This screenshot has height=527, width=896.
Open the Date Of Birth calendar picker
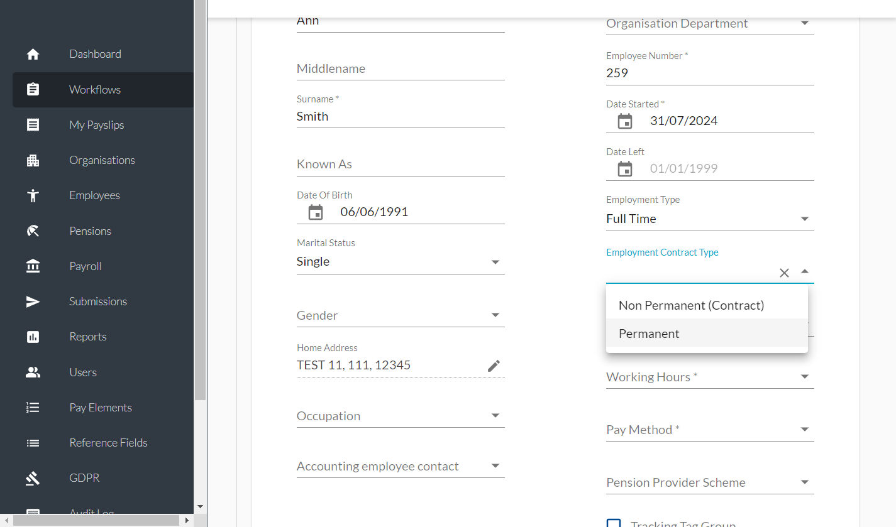[x=316, y=212]
